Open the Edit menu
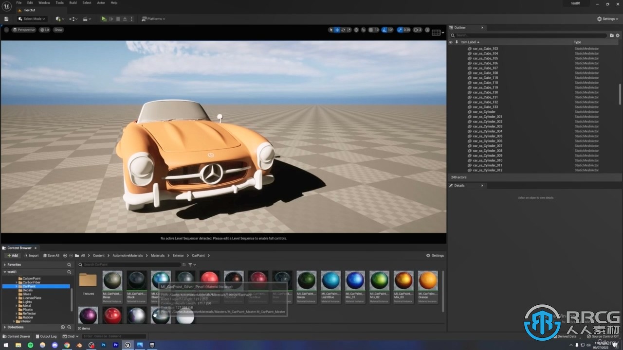Viewport: 623px width, 350px height. [30, 2]
